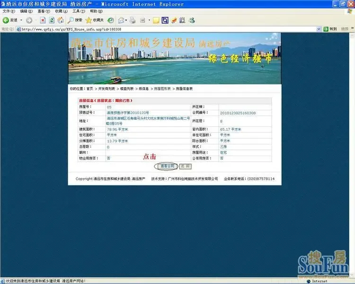Click the Stop loading red X icon
Image resolution: width=355 pixels, height=284 pixels.
(x=43, y=20)
